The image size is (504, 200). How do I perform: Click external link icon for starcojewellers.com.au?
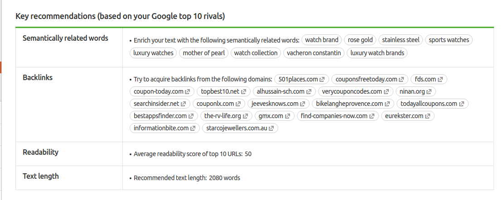pos(271,128)
